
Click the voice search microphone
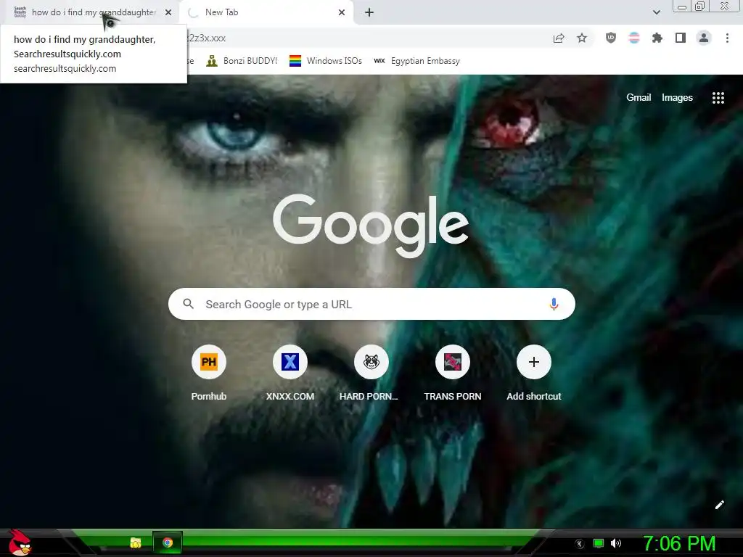pyautogui.click(x=554, y=304)
